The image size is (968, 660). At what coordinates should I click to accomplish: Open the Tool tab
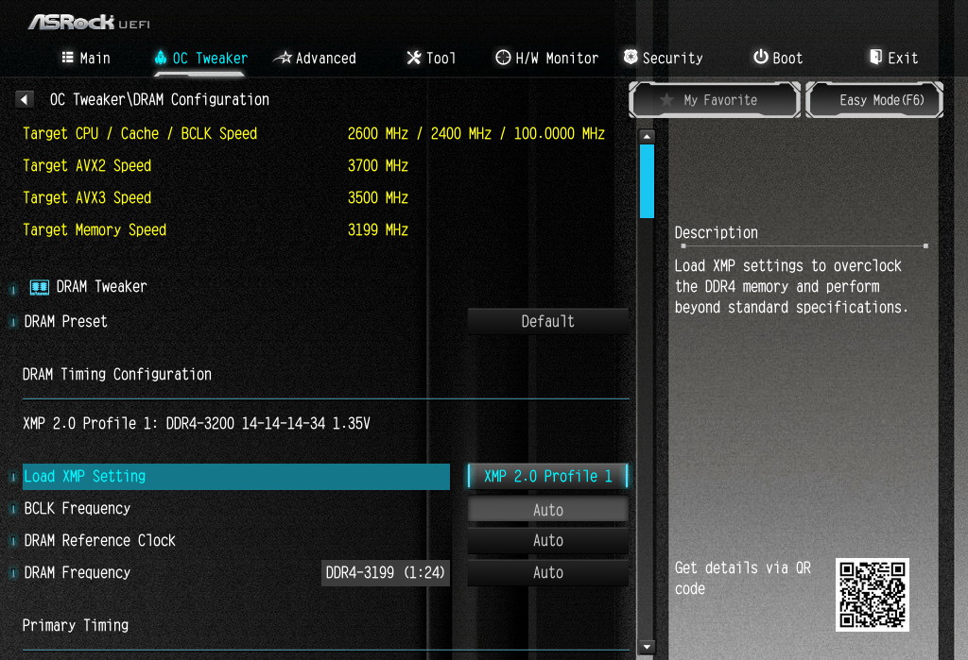431,59
